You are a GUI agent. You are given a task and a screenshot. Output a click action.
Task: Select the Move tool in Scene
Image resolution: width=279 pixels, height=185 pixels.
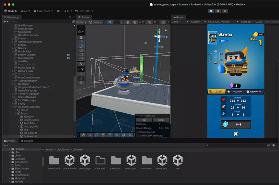tap(81, 42)
